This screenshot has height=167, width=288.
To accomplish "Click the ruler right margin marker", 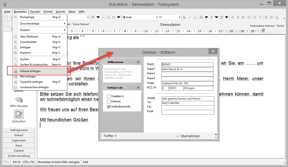I will coord(263,30).
